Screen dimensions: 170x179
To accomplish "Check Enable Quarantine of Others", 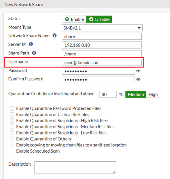I will click(12, 139).
